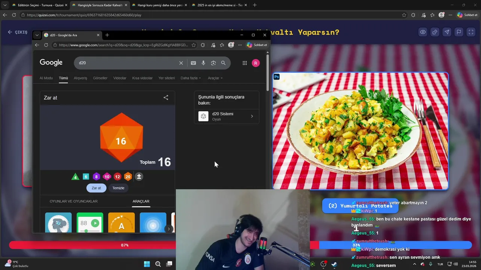Open the Google apps grid
Screen dimensions: 481x270
click(245, 63)
